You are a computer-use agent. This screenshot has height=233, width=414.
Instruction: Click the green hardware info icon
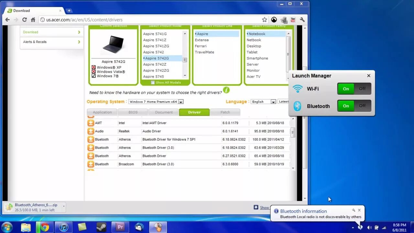pyautogui.click(x=226, y=90)
